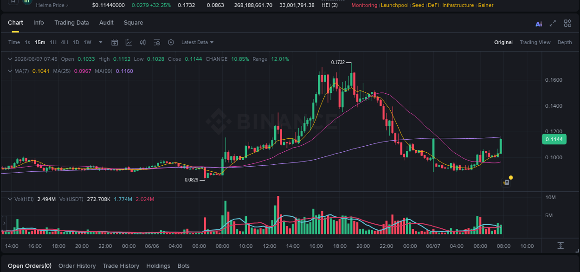580x272 pixels.
Task: Click the Monitoring tag
Action: tap(365, 5)
